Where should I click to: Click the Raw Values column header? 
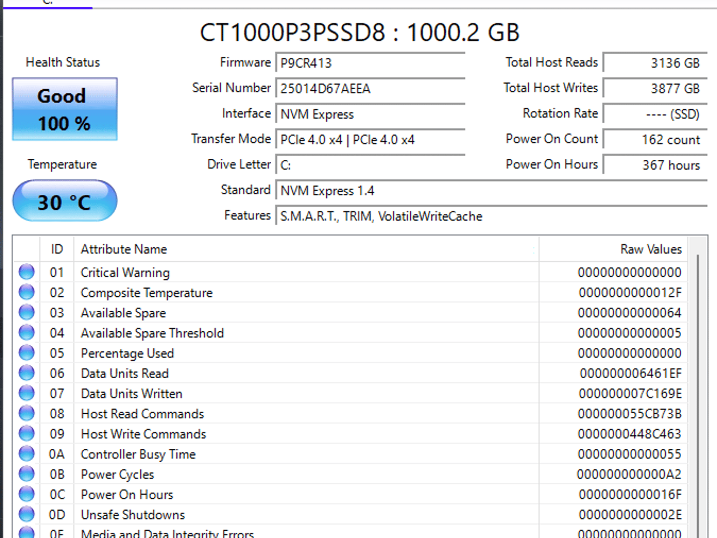pyautogui.click(x=613, y=249)
